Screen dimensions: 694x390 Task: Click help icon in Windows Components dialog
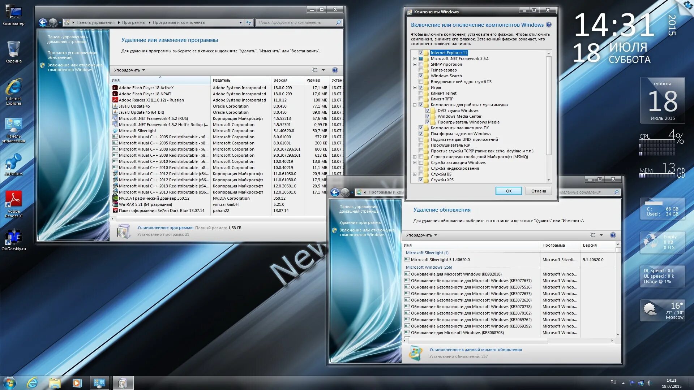pos(548,25)
